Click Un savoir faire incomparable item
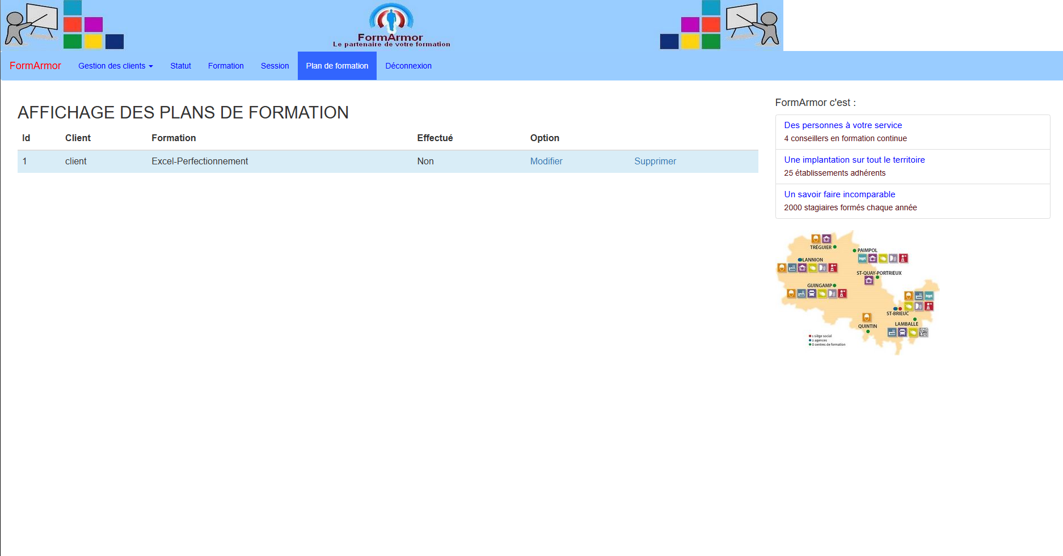Viewport: 1063px width, 556px height. tap(913, 201)
